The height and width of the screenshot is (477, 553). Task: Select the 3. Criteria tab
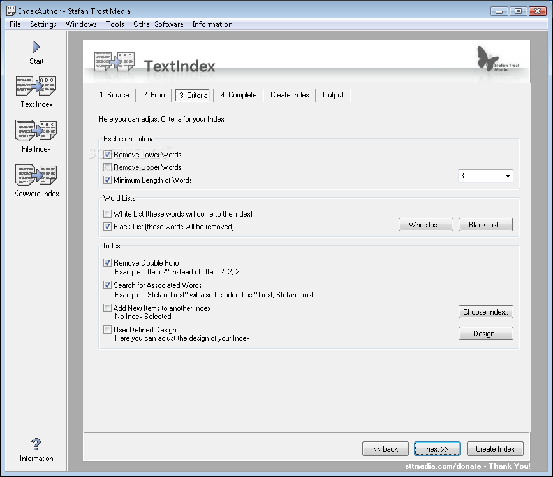tap(193, 95)
